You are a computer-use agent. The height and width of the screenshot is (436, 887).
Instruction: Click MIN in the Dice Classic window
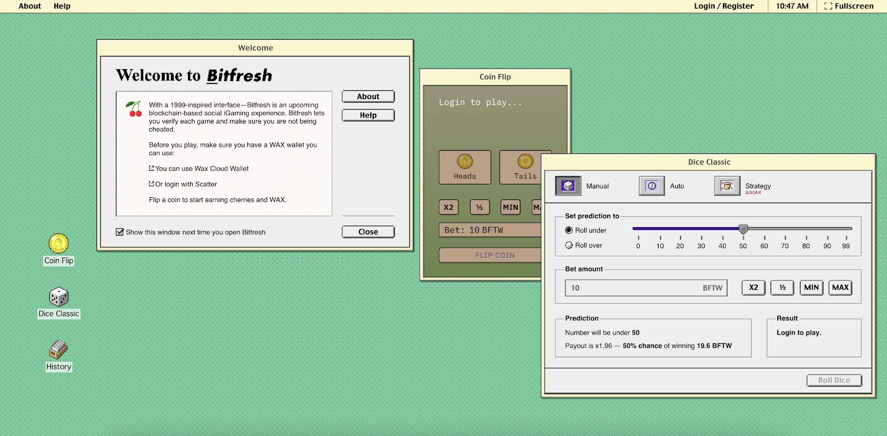point(811,288)
